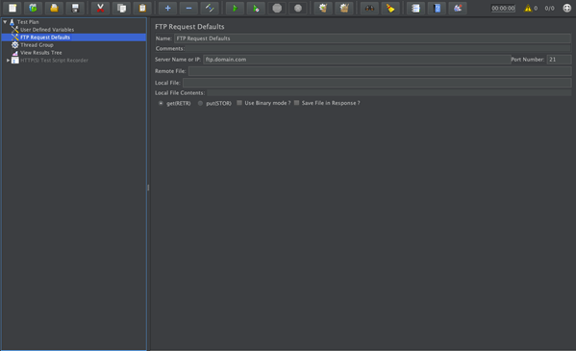Click the Open file toolbar icon
The image size is (576, 351).
pyautogui.click(x=54, y=8)
